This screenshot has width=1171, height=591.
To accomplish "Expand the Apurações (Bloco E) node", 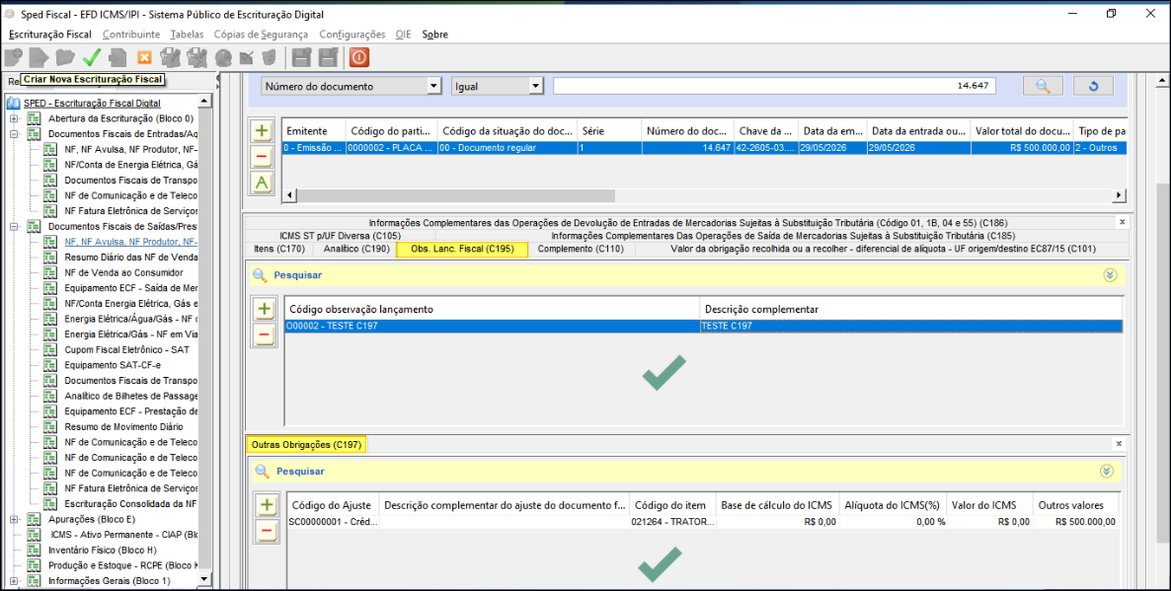I will pos(14,519).
